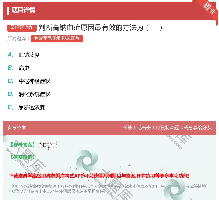Click the 最佳选择题 question type badge
Viewport: 219px width, 200px height.
pos(22,27)
